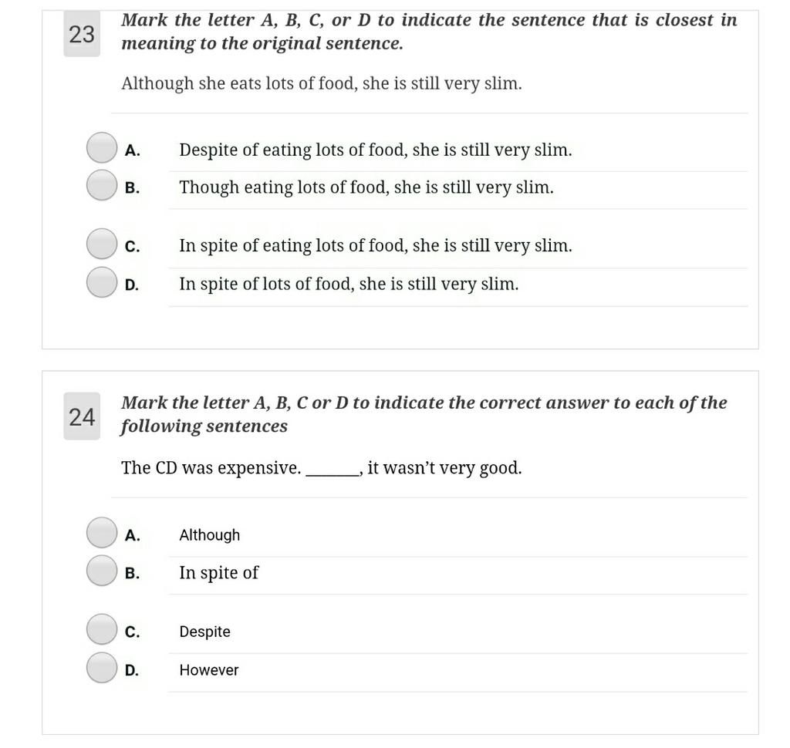The width and height of the screenshot is (790, 748).
Task: Choose radio button C for question 24
Action: pos(102,629)
